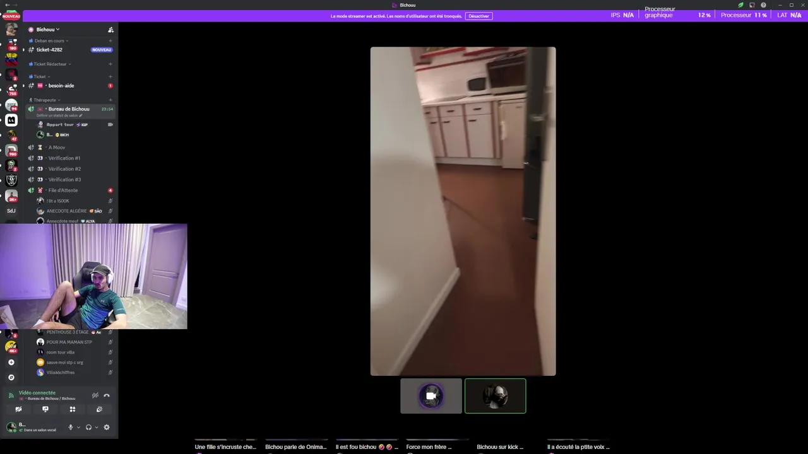Toggle microphone mute in user panel

[71, 427]
